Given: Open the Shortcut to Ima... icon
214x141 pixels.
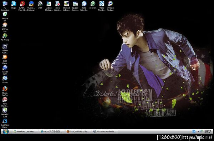Looking at the screenshot, I should (x=66, y=6).
